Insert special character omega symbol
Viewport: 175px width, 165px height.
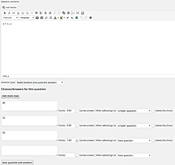[x=51, y=18]
